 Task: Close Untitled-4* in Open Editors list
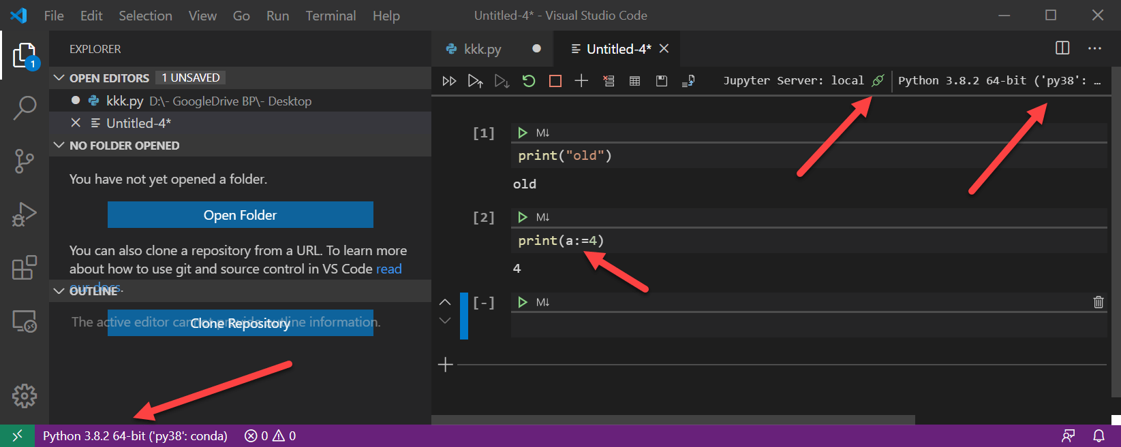[x=76, y=122]
